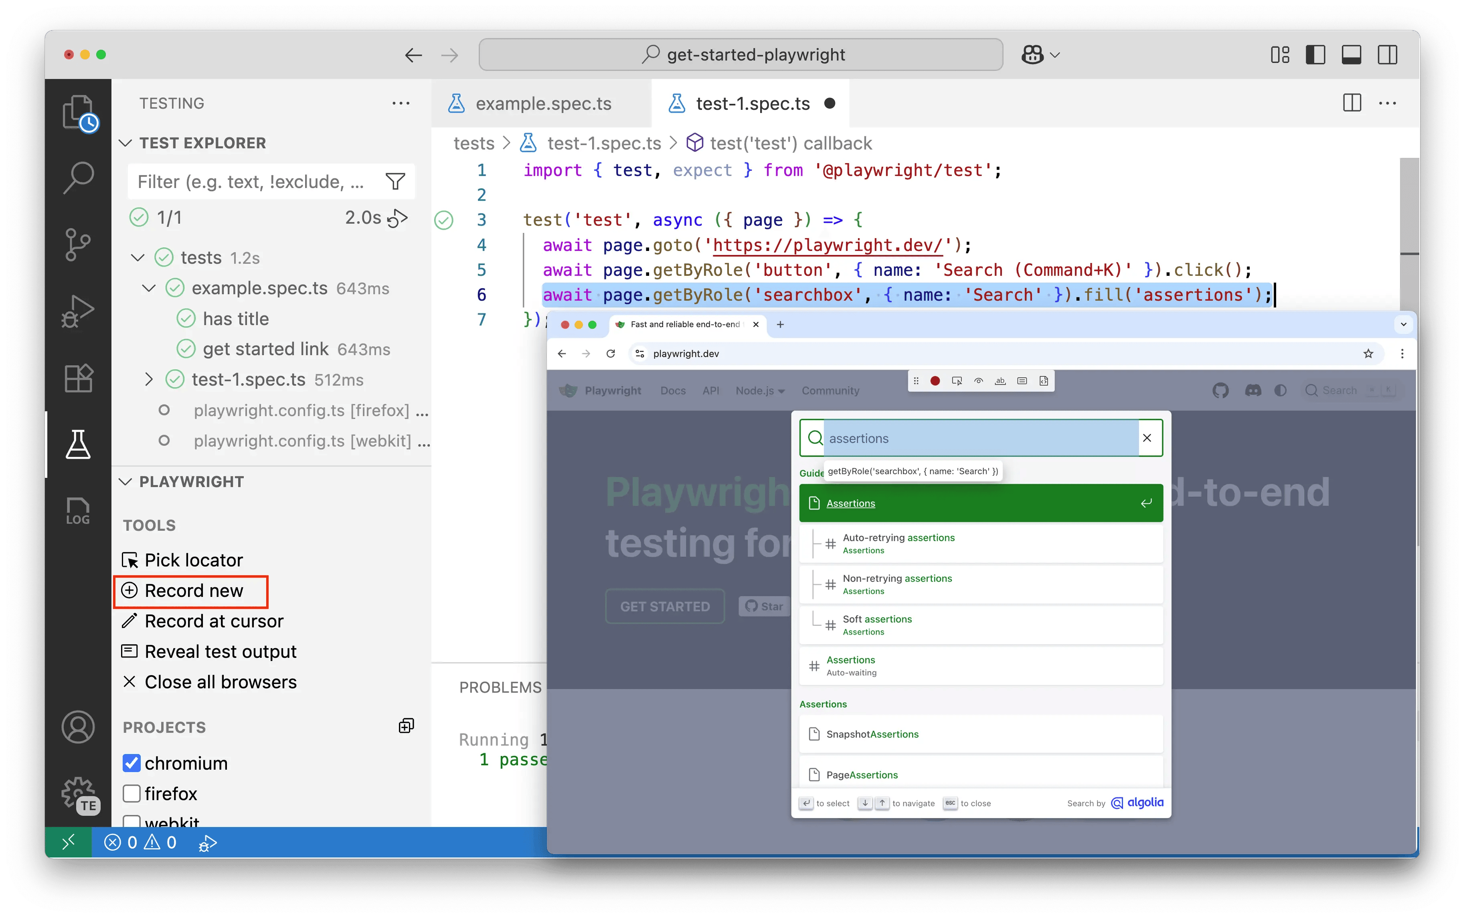The height and width of the screenshot is (918, 1465).
Task: Open the Testing flask icon in activity bar
Action: 78,445
